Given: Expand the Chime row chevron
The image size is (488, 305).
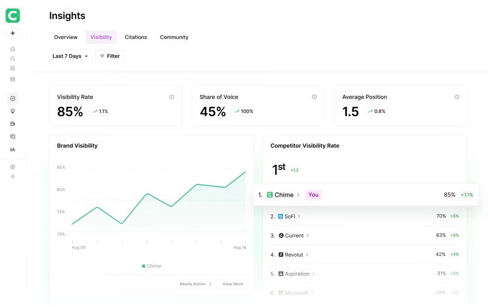Looking at the screenshot, I should 298,195.
